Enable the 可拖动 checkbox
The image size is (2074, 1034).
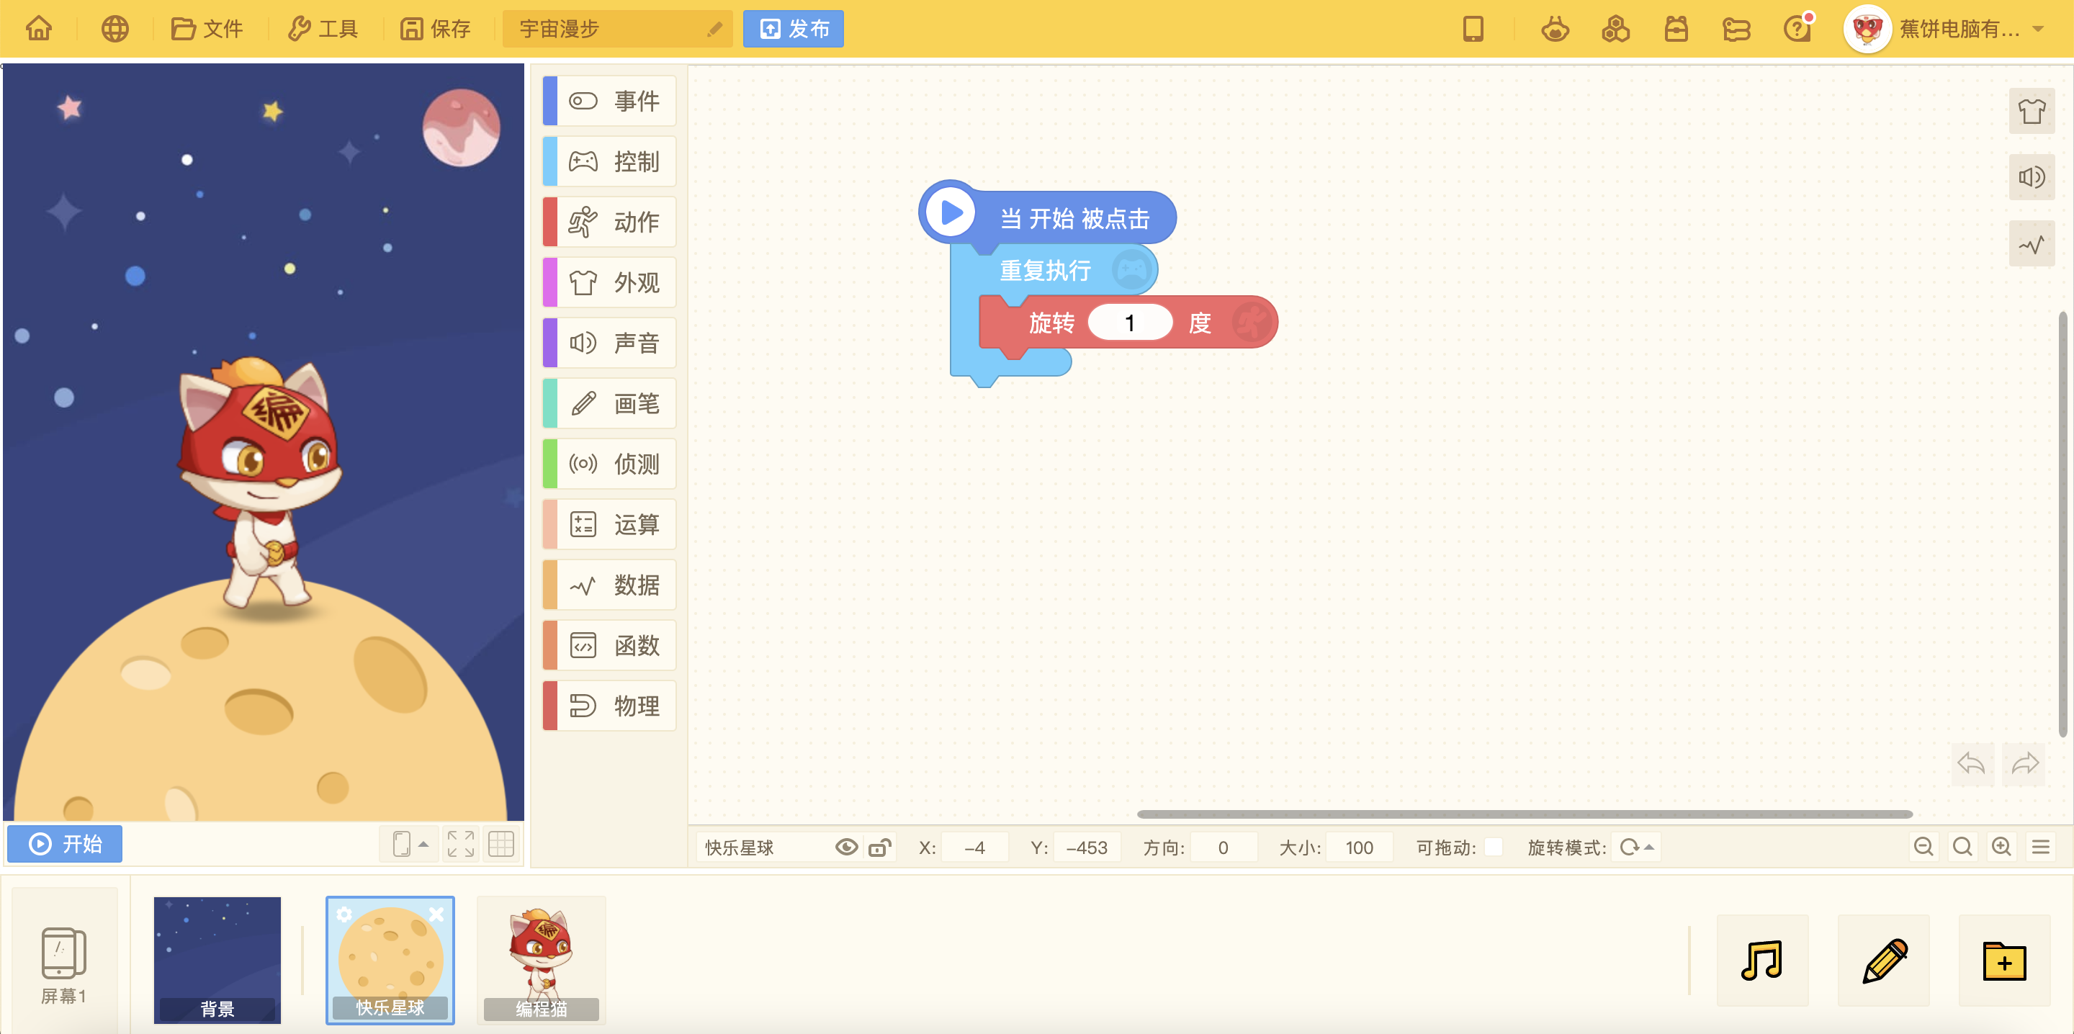click(1493, 848)
